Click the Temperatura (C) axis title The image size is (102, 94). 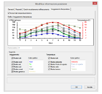[x=84, y=20]
